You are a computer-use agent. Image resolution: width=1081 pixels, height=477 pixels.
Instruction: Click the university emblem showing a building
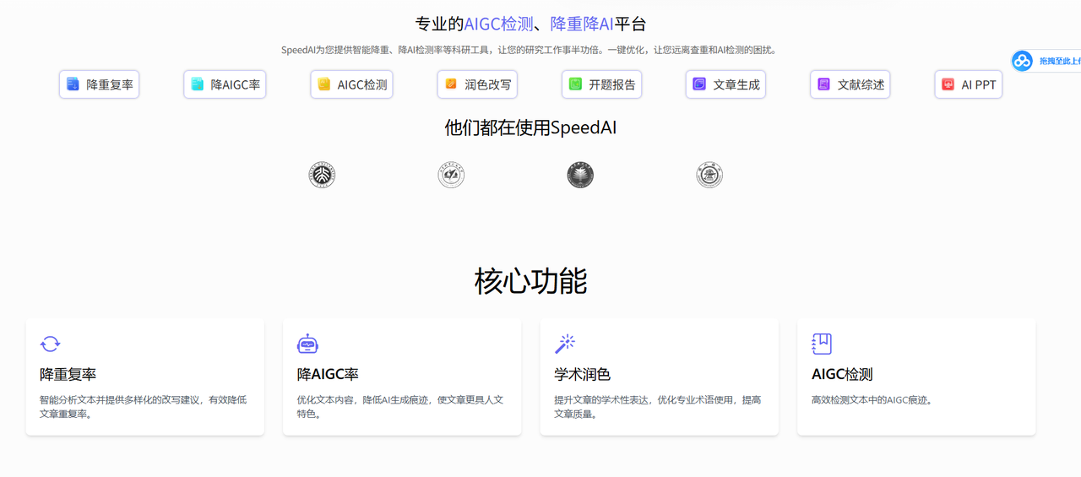tap(709, 175)
